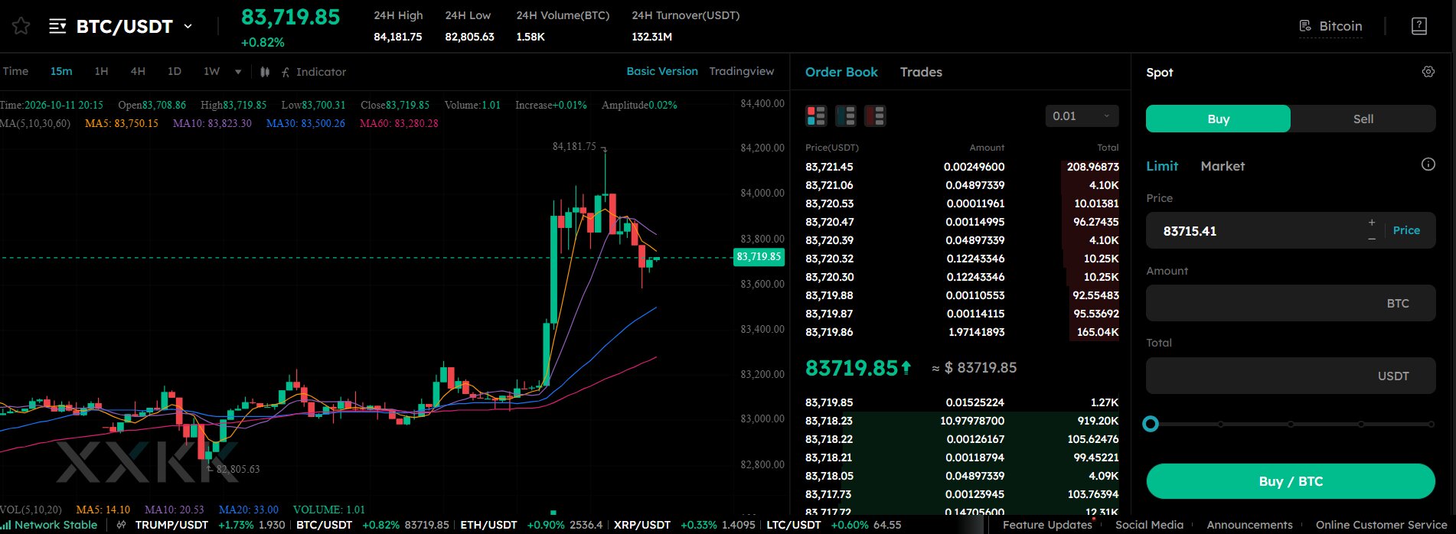Click the Network Stable status indicator
The image size is (1456, 534).
[x=51, y=525]
